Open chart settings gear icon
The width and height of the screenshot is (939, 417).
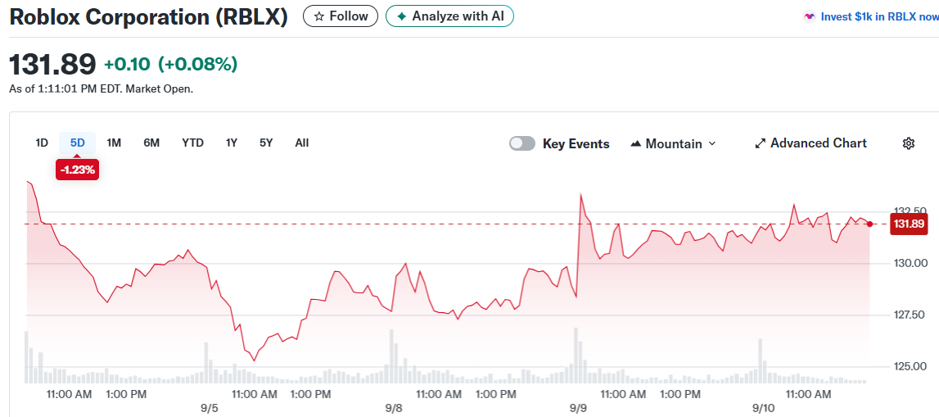909,143
